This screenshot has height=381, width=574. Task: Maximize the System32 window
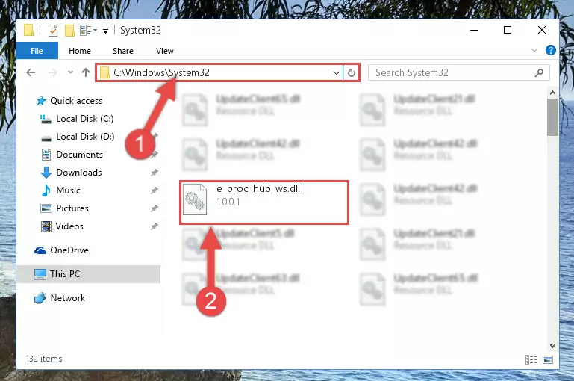[508, 30]
